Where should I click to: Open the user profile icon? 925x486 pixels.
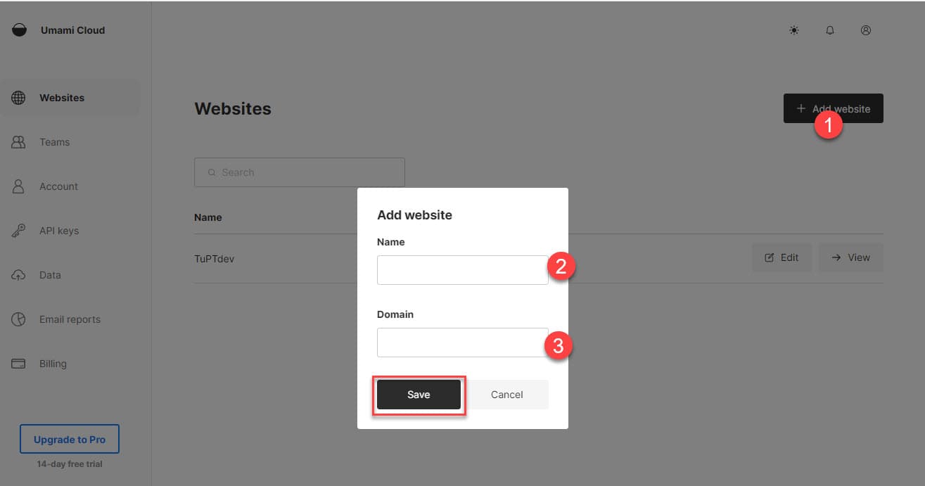[x=866, y=30]
